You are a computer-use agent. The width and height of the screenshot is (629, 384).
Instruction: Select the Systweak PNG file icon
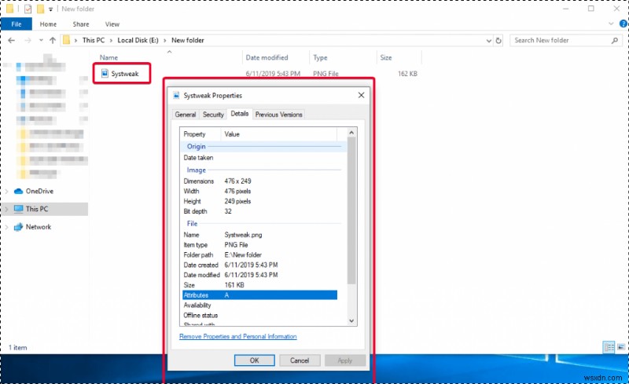(104, 73)
